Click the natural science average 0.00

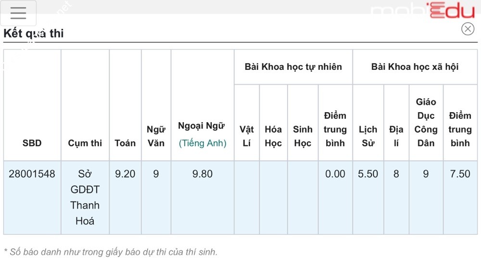[x=335, y=174]
